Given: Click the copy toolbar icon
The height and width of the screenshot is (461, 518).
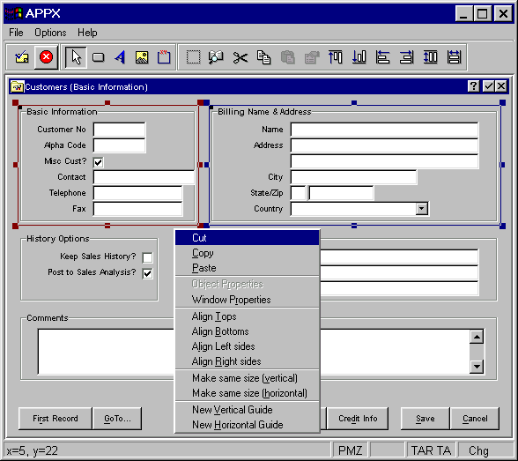Looking at the screenshot, I should 263,57.
